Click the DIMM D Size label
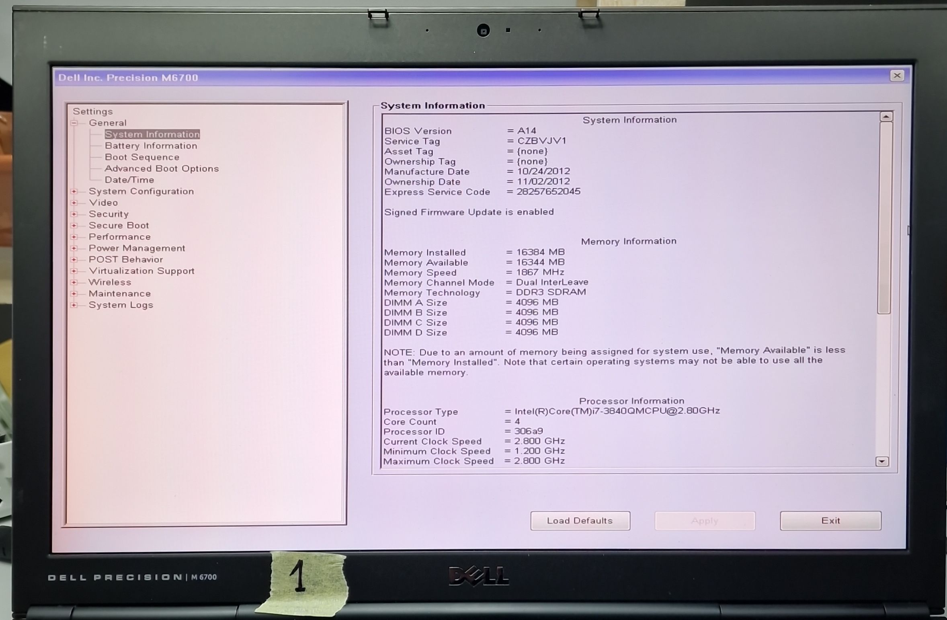Screen dimensions: 947x620 [415, 333]
